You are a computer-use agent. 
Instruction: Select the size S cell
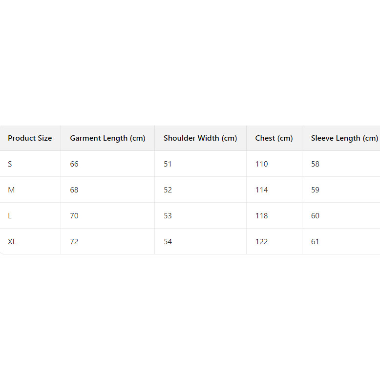[10, 164]
